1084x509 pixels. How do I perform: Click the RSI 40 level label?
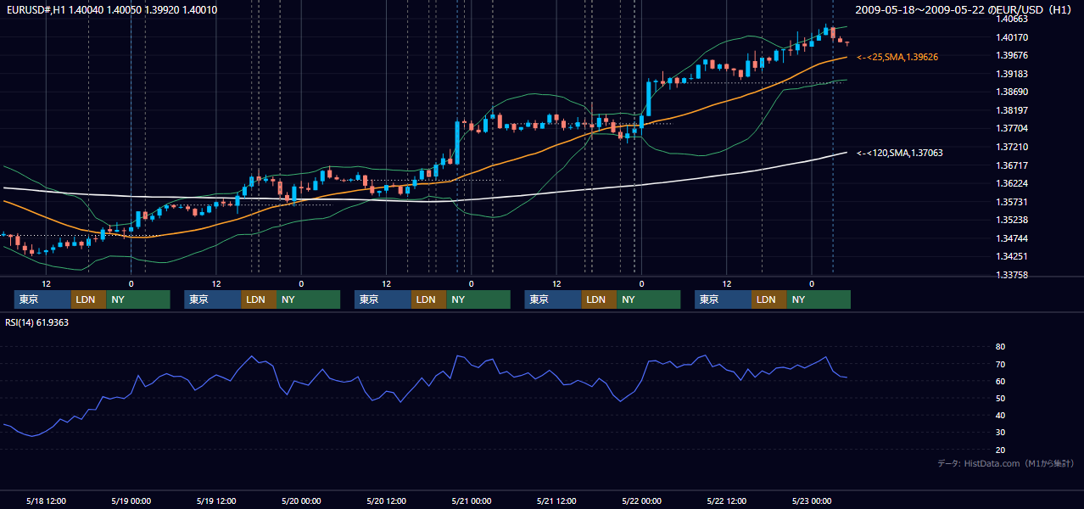[1000, 416]
